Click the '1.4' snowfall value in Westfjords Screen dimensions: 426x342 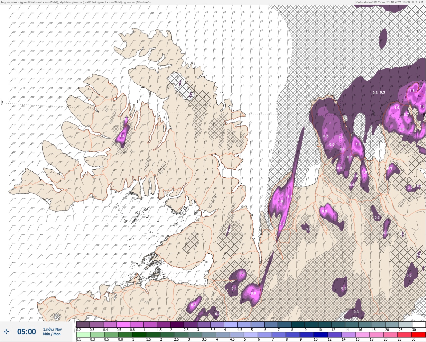click(122, 136)
